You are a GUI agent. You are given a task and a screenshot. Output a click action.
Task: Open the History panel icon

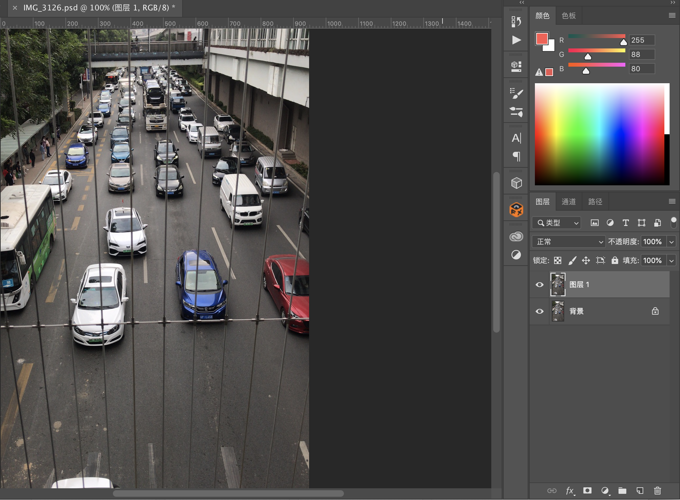[x=516, y=22]
